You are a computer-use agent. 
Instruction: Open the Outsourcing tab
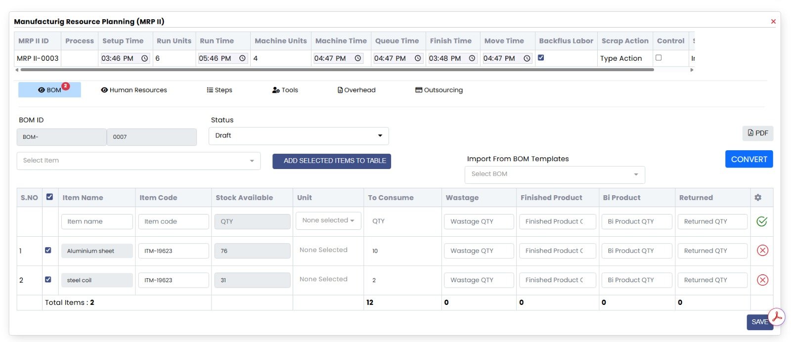[x=439, y=90]
